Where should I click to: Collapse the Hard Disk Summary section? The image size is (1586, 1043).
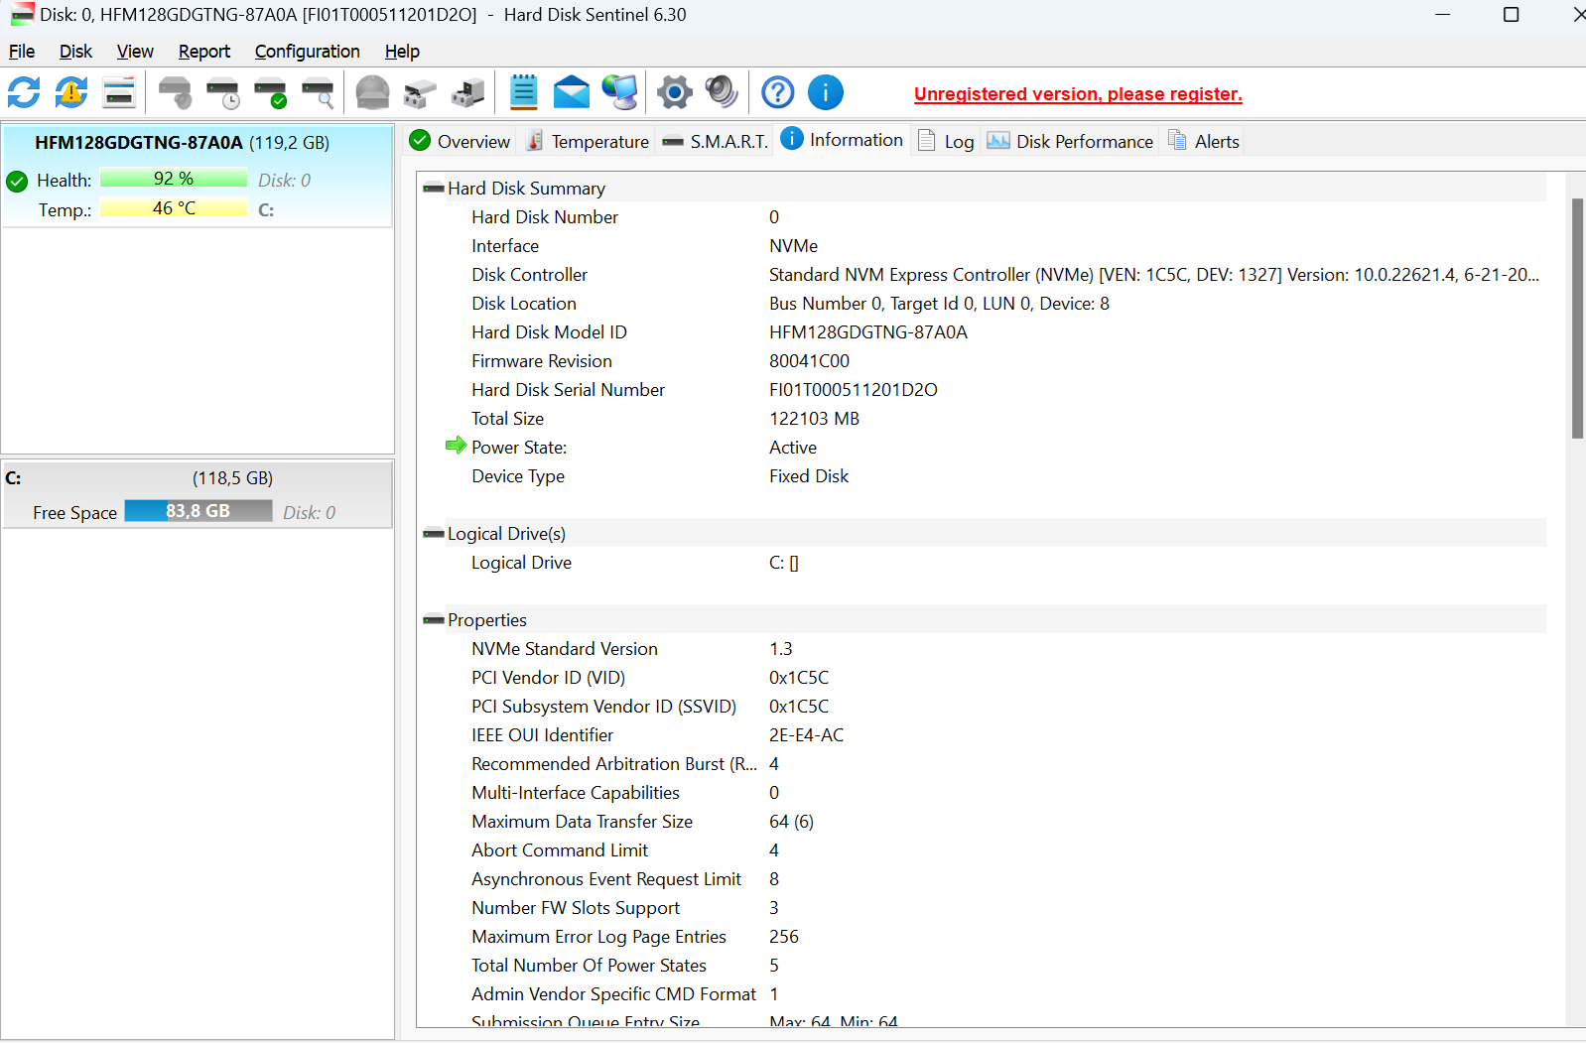[433, 189]
